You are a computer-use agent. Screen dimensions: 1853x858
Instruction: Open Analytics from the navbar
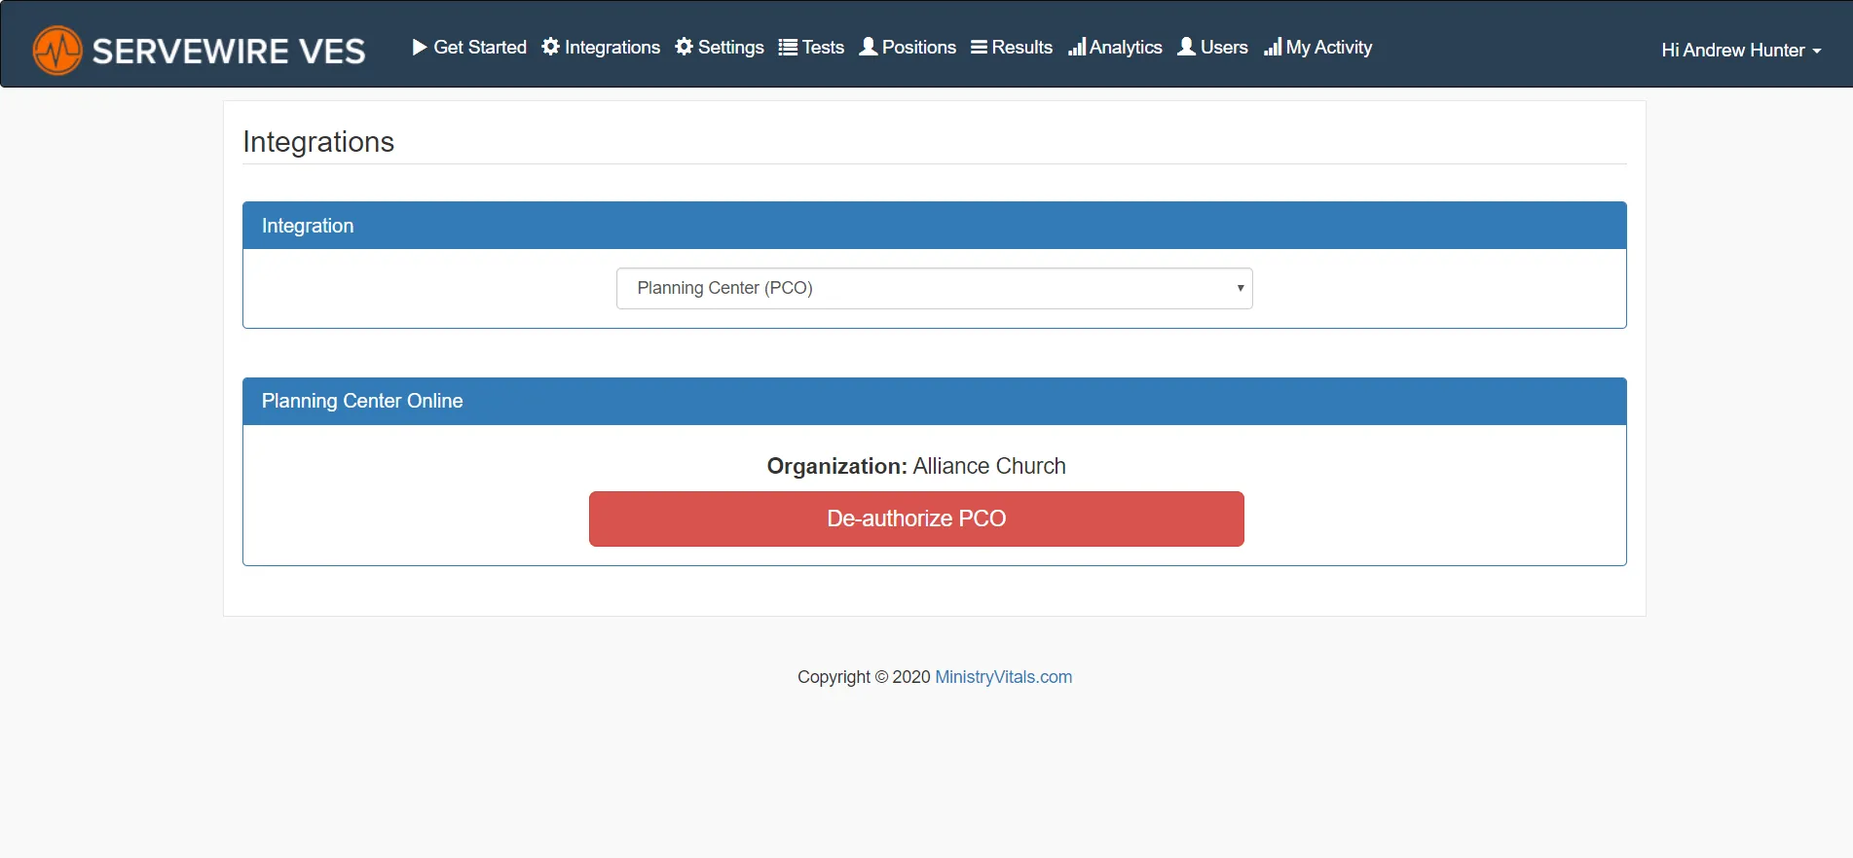coord(1115,47)
